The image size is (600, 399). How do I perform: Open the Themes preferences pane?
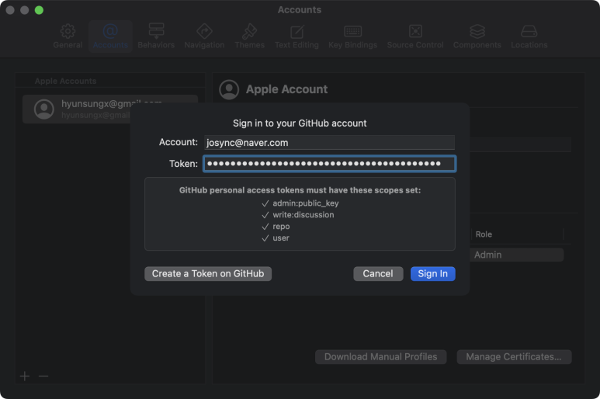[x=249, y=36]
